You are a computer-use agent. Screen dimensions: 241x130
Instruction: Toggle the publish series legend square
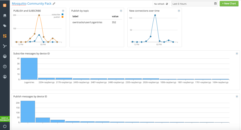pos(63,17)
